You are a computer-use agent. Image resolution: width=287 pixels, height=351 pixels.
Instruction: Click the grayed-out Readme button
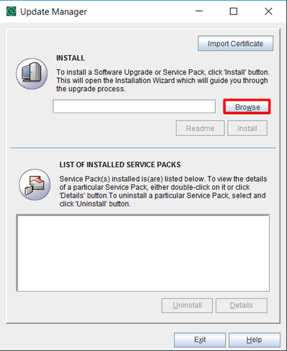[x=200, y=128]
